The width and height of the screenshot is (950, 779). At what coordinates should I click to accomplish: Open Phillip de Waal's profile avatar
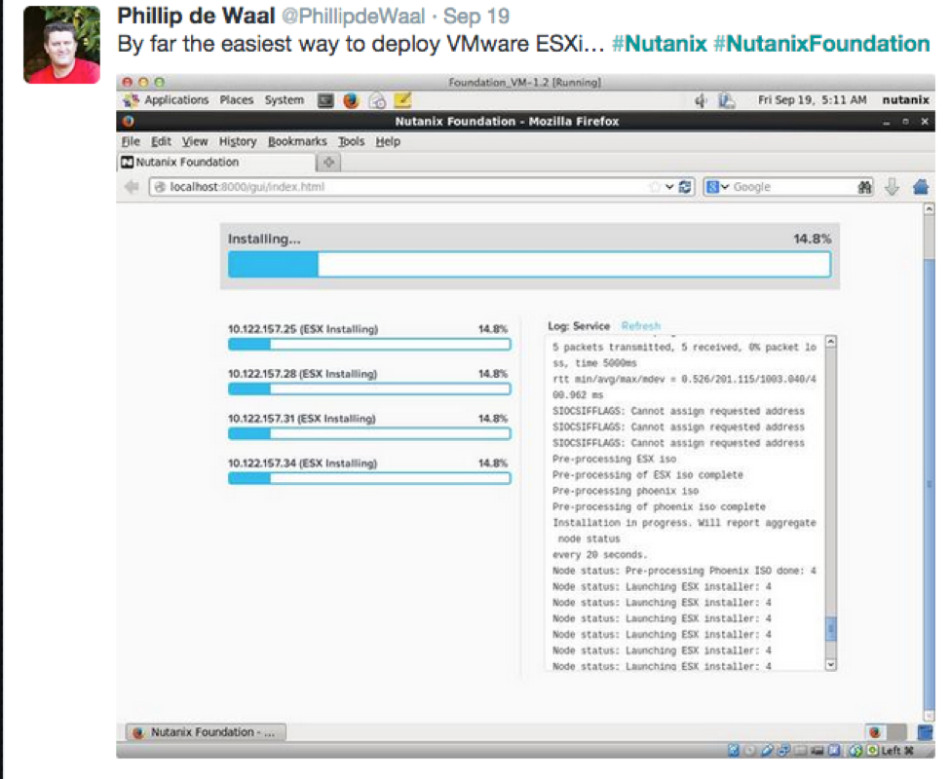(61, 45)
